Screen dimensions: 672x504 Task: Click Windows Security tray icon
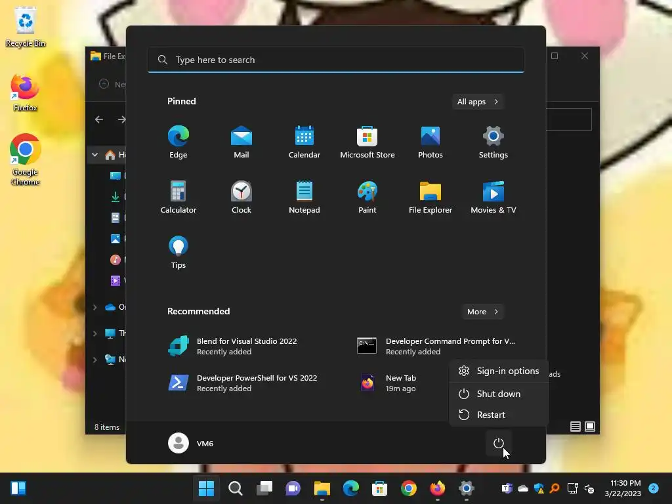point(539,488)
